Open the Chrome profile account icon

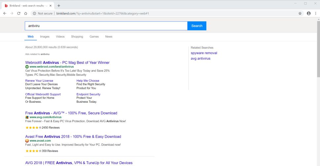(x=309, y=14)
